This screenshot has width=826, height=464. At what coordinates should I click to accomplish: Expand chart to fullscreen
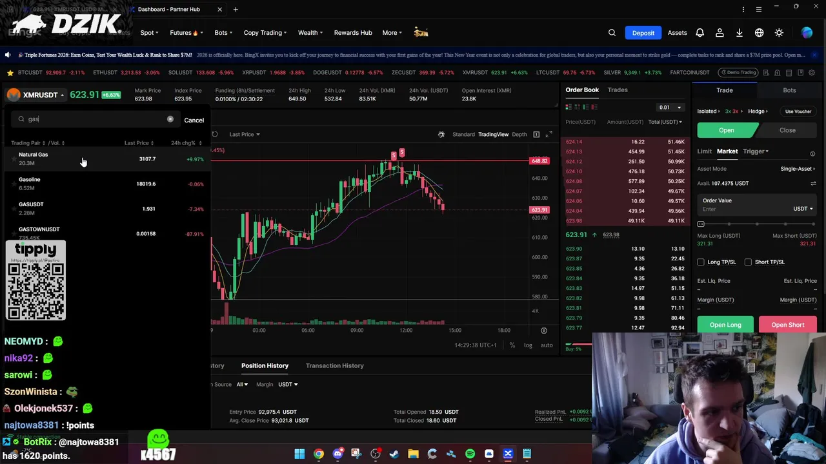[x=549, y=134]
